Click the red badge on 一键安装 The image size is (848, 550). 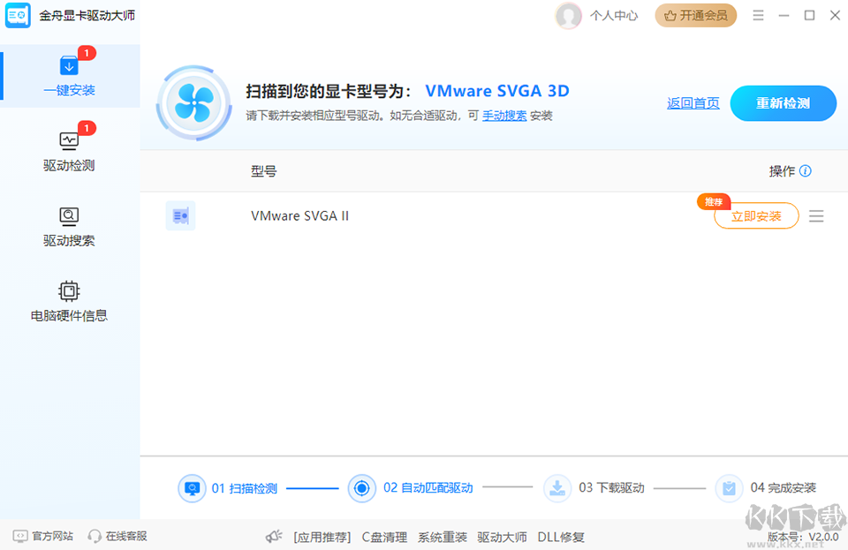click(87, 53)
